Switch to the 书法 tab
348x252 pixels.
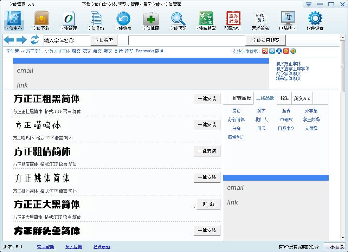pos(284,98)
